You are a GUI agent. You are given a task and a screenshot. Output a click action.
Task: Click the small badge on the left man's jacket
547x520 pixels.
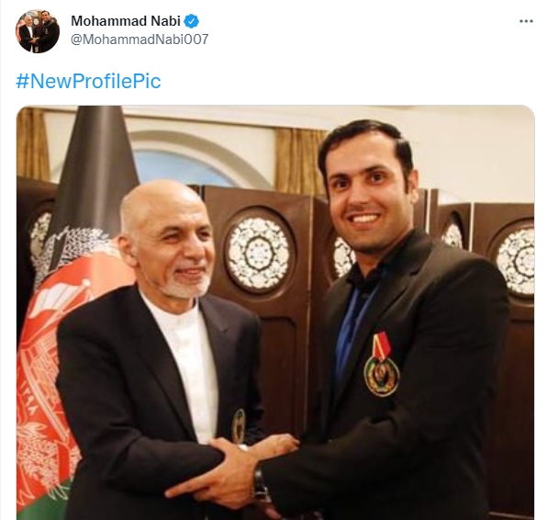(x=239, y=425)
